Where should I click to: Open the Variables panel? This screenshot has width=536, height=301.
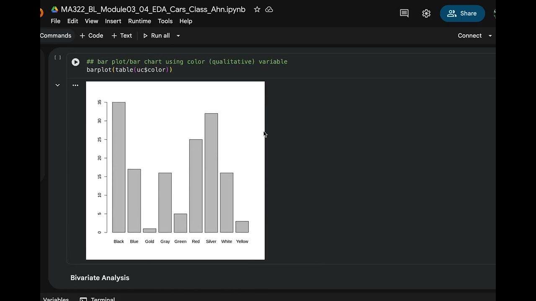pyautogui.click(x=56, y=298)
